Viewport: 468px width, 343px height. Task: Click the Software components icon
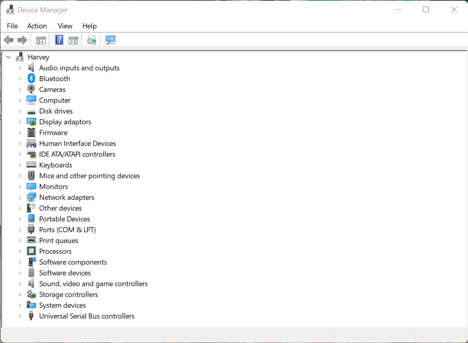(x=32, y=262)
